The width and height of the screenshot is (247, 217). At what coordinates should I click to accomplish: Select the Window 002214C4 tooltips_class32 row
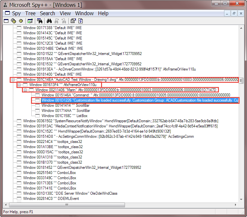[x=53, y=142]
